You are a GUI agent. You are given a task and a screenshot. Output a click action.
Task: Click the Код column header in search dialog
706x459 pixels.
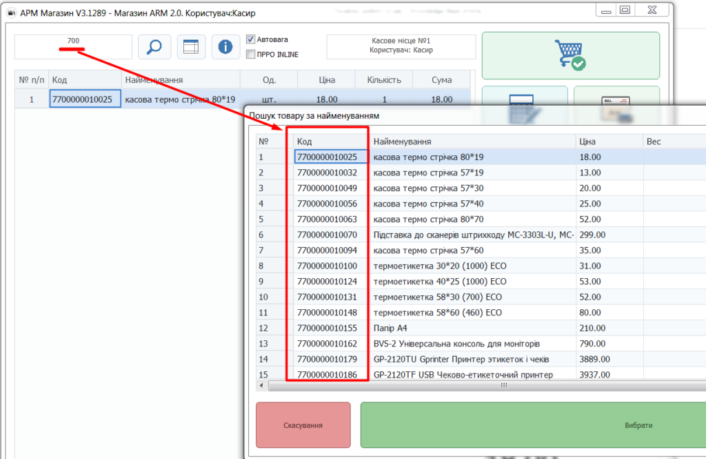pos(330,141)
